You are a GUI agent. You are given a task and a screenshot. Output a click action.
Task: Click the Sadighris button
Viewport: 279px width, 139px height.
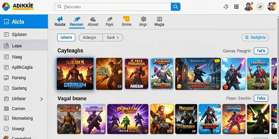point(255,37)
